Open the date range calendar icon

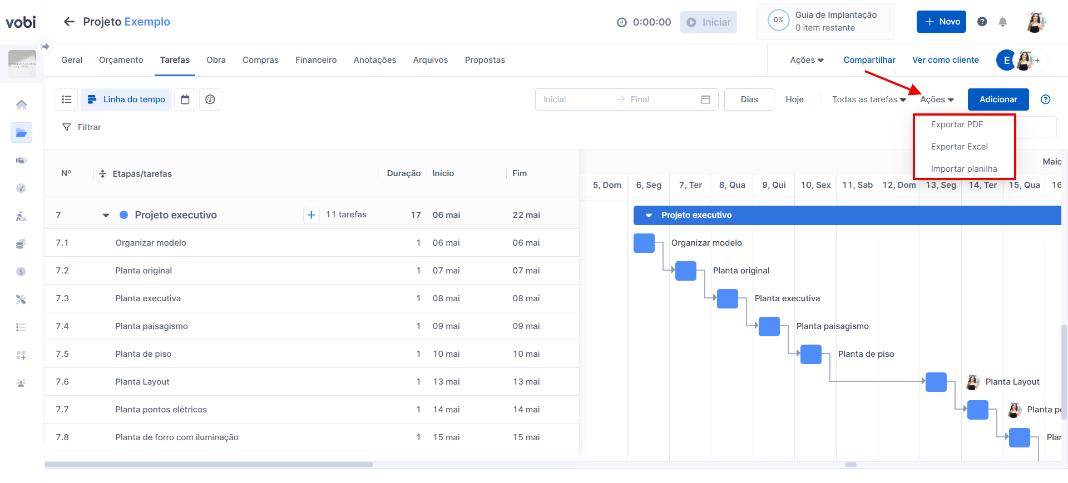[706, 99]
